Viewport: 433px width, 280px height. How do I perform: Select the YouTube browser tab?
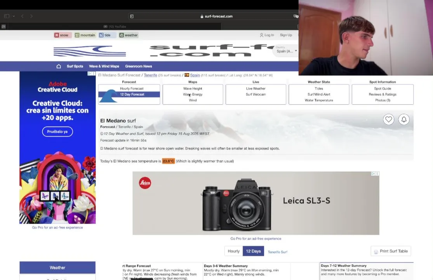coord(115,26)
